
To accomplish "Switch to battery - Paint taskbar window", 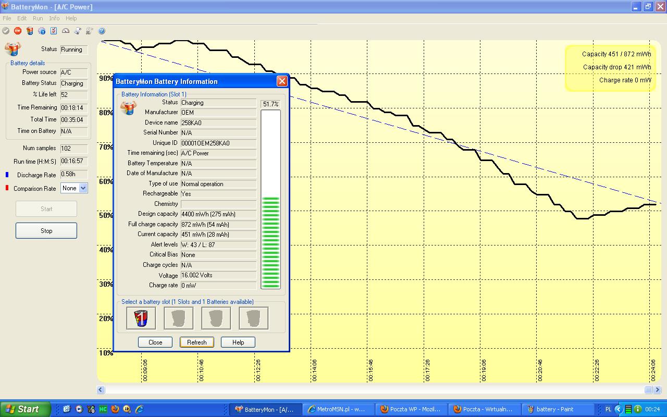I will click(x=557, y=409).
